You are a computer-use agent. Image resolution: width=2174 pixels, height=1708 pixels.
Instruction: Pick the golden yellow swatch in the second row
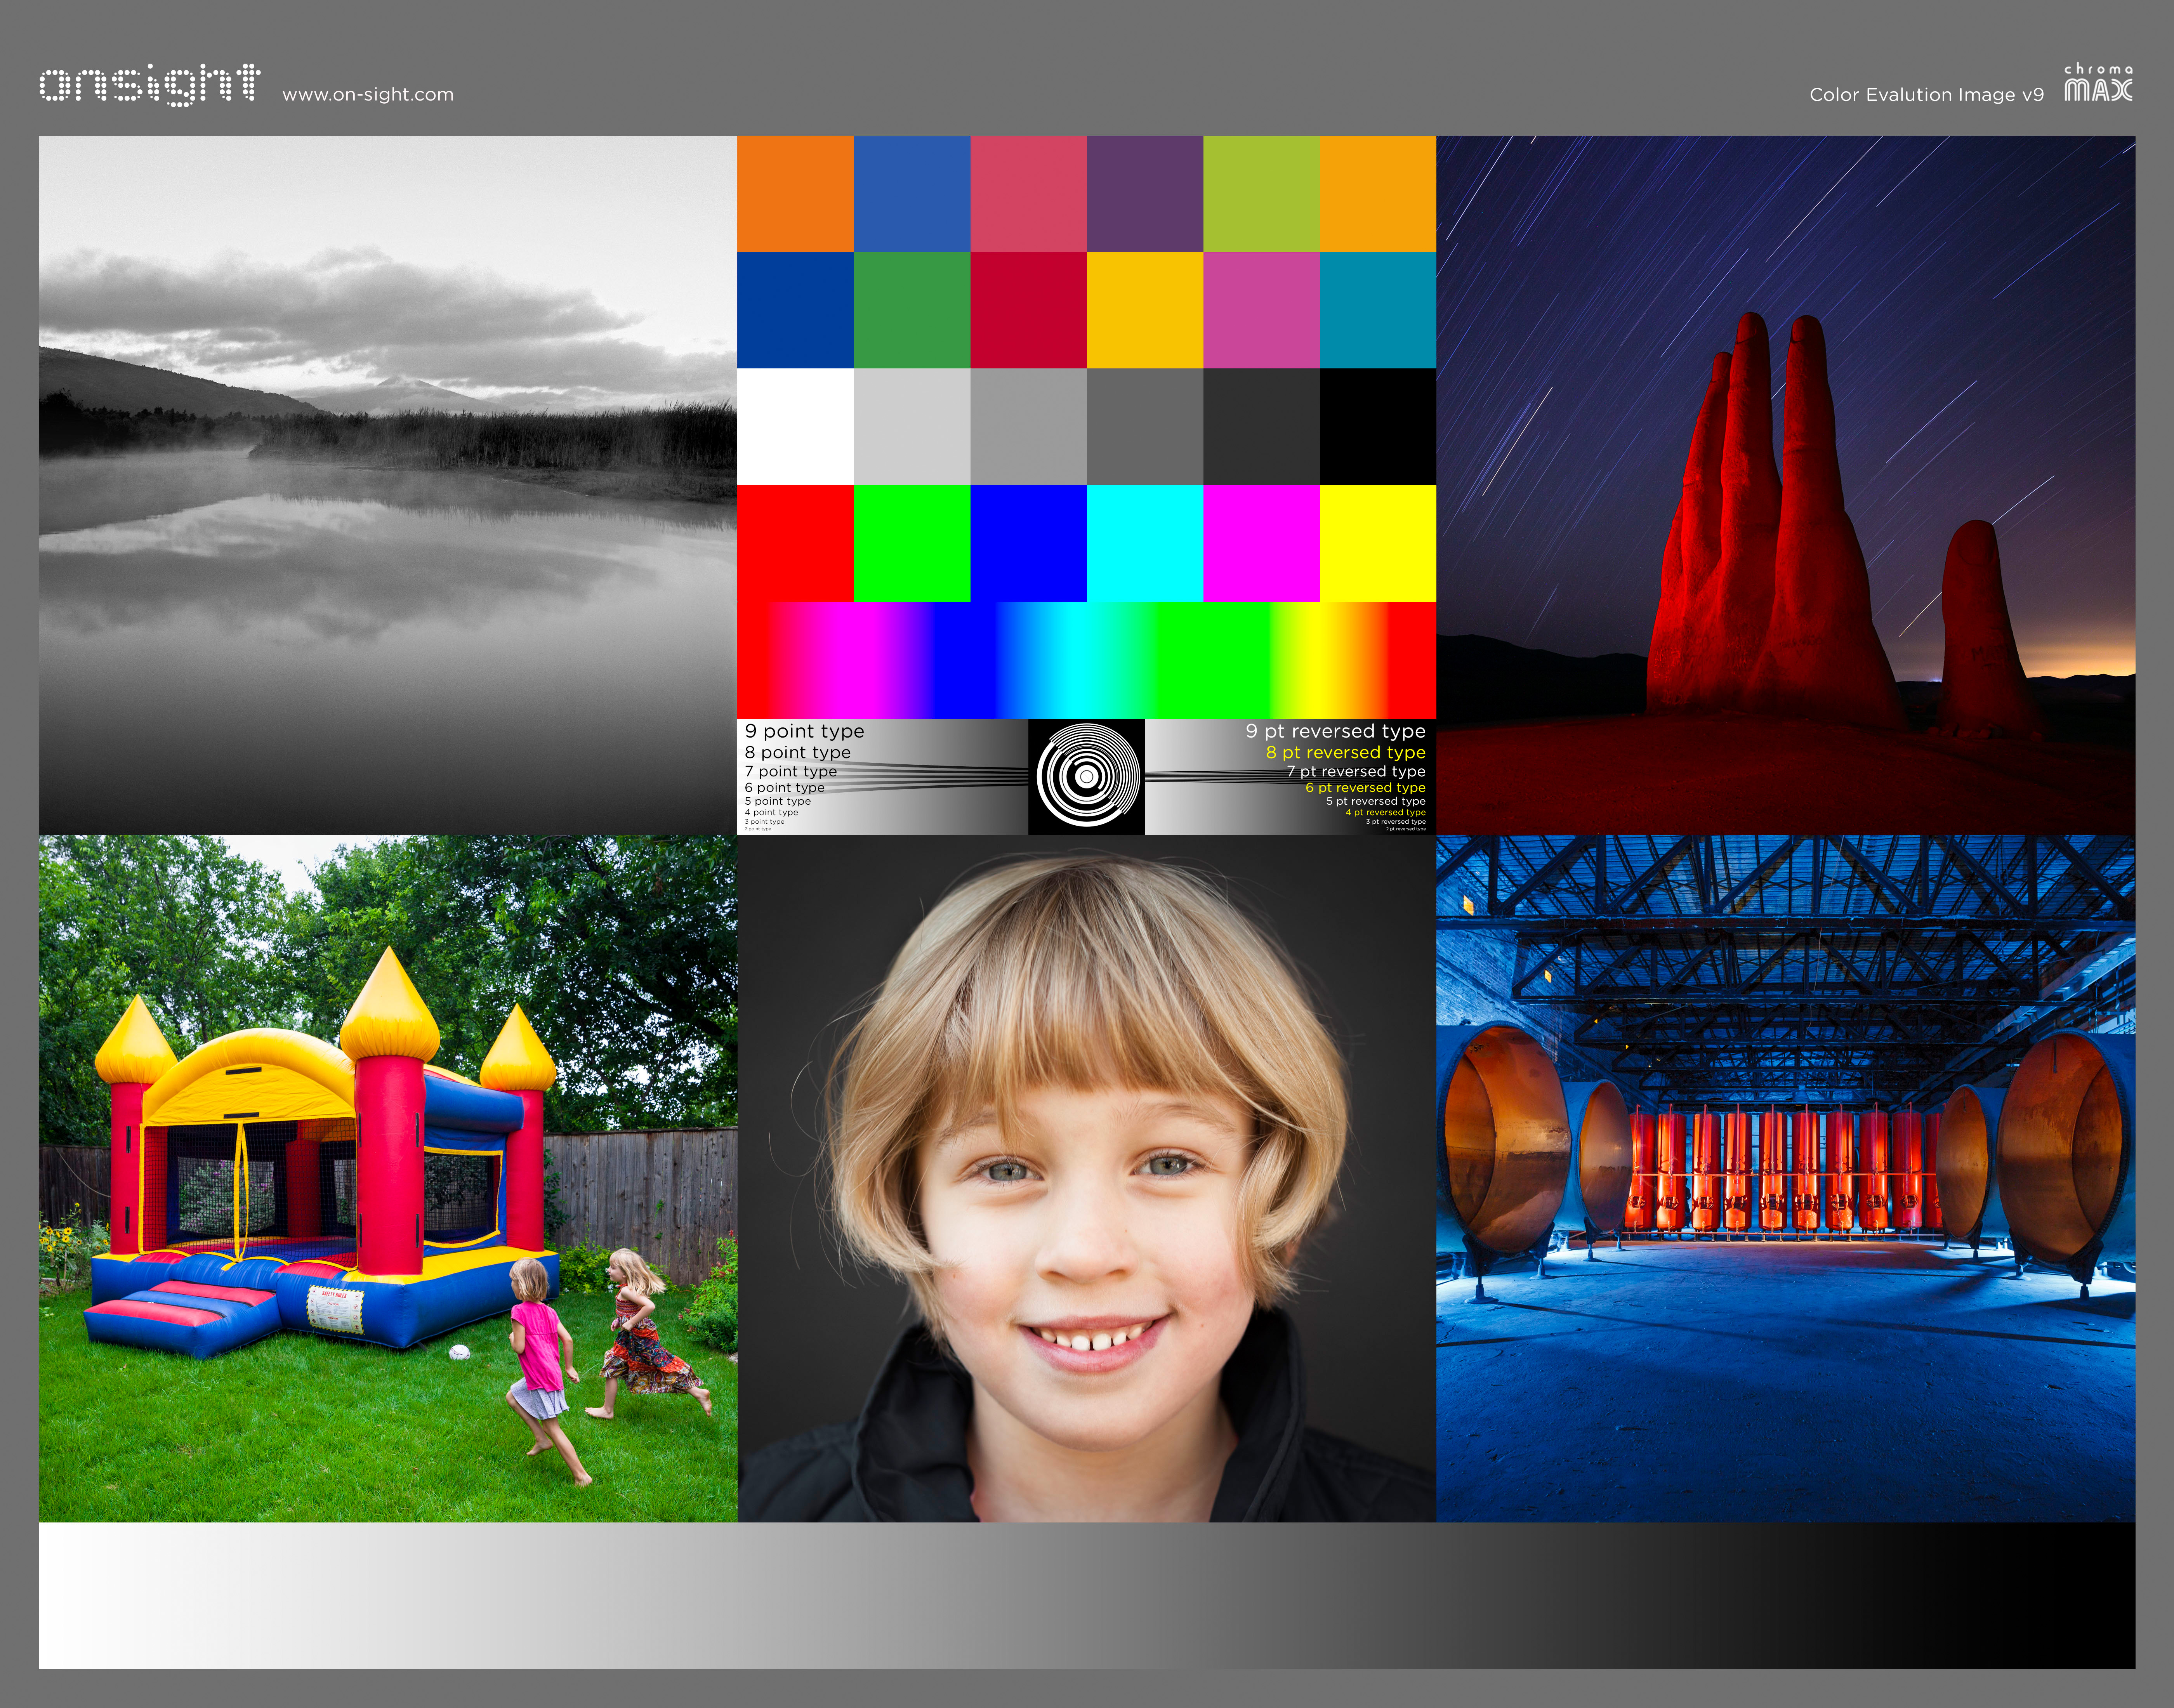coord(1145,310)
